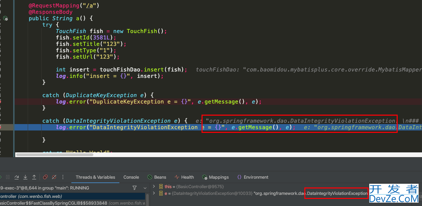Switch to the Threads & Variables tab
The image size is (422, 206).
[x=95, y=177]
